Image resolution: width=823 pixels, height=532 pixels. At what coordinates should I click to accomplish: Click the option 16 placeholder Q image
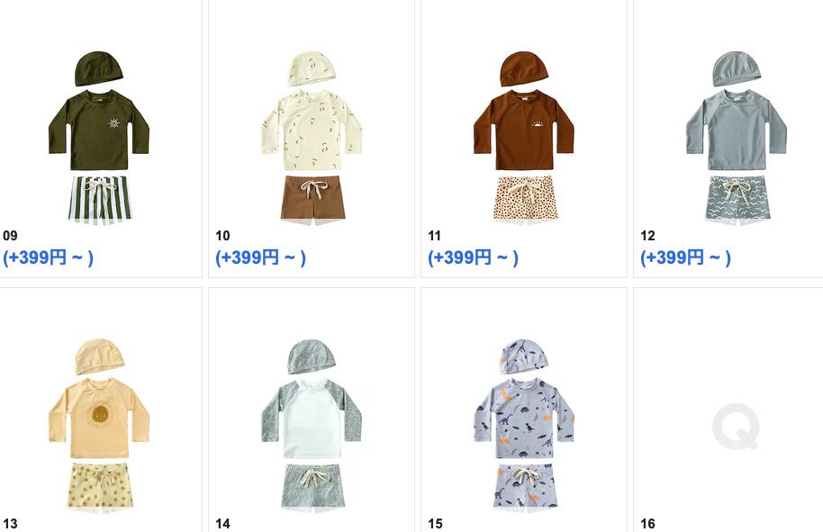coord(736,426)
